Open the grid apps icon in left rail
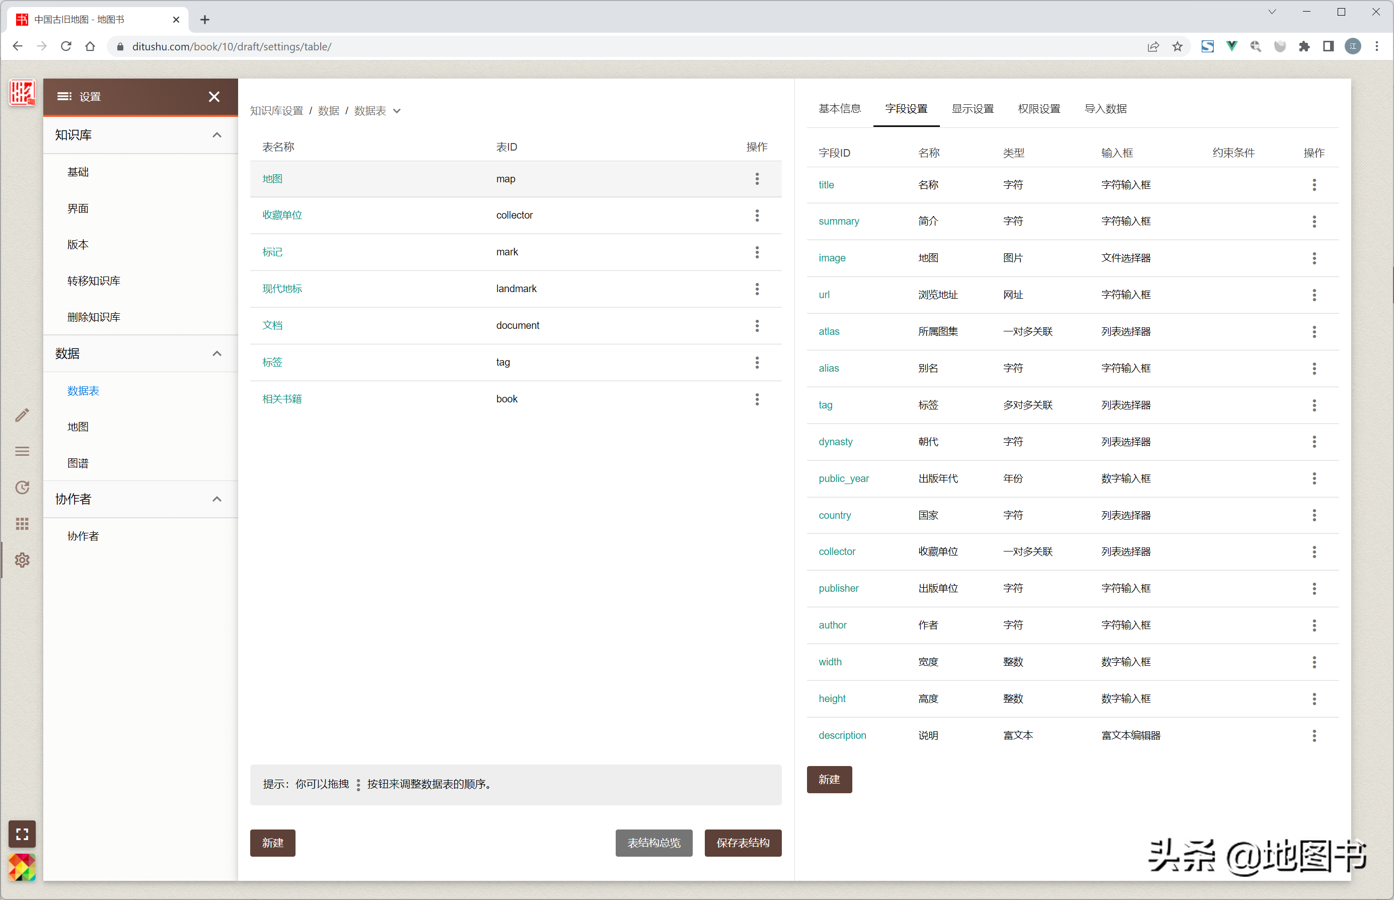Image resolution: width=1394 pixels, height=900 pixels. pos(22,524)
